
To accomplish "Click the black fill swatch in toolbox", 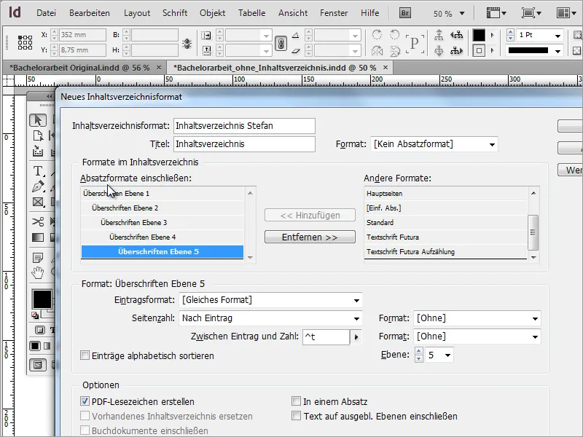I will 42,299.
